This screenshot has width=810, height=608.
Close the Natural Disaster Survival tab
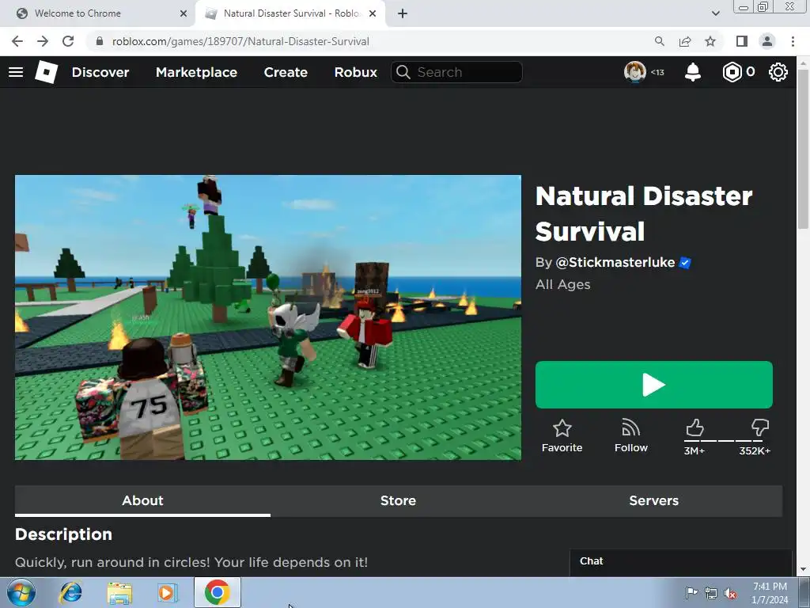tap(373, 13)
